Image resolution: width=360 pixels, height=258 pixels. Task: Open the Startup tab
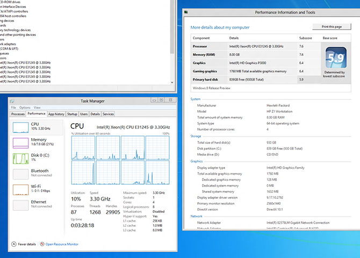[72, 114]
